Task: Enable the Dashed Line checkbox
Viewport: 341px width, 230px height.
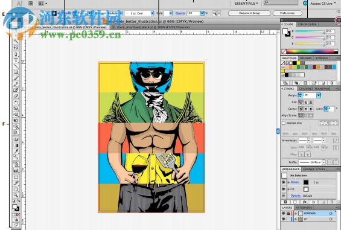Action: pos(284,123)
